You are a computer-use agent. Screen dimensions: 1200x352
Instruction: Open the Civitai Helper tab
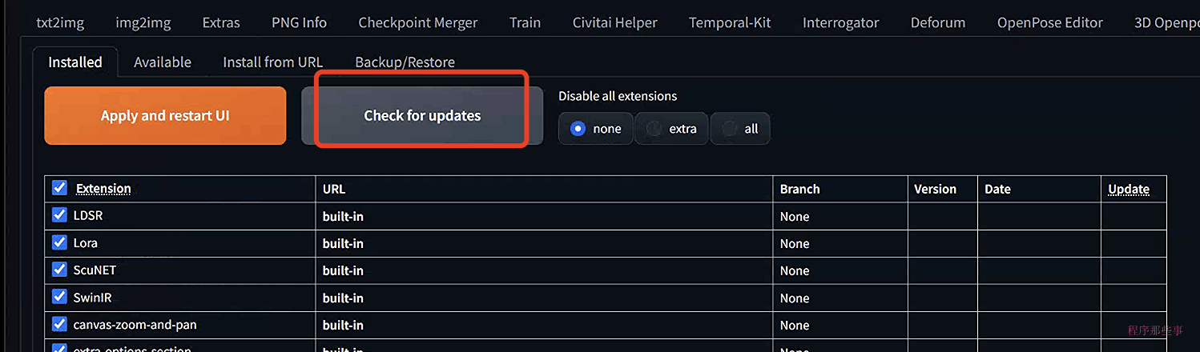[x=615, y=22]
